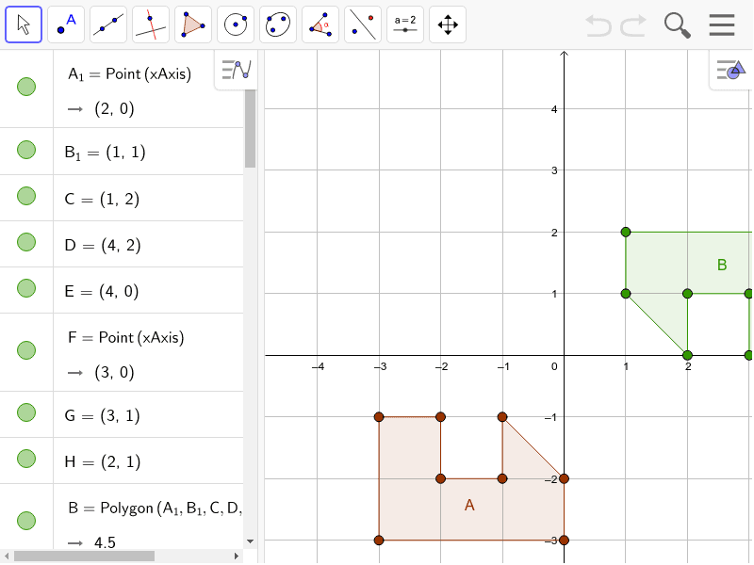
Task: Click brown point at (-1, -1)
Action: click(502, 417)
